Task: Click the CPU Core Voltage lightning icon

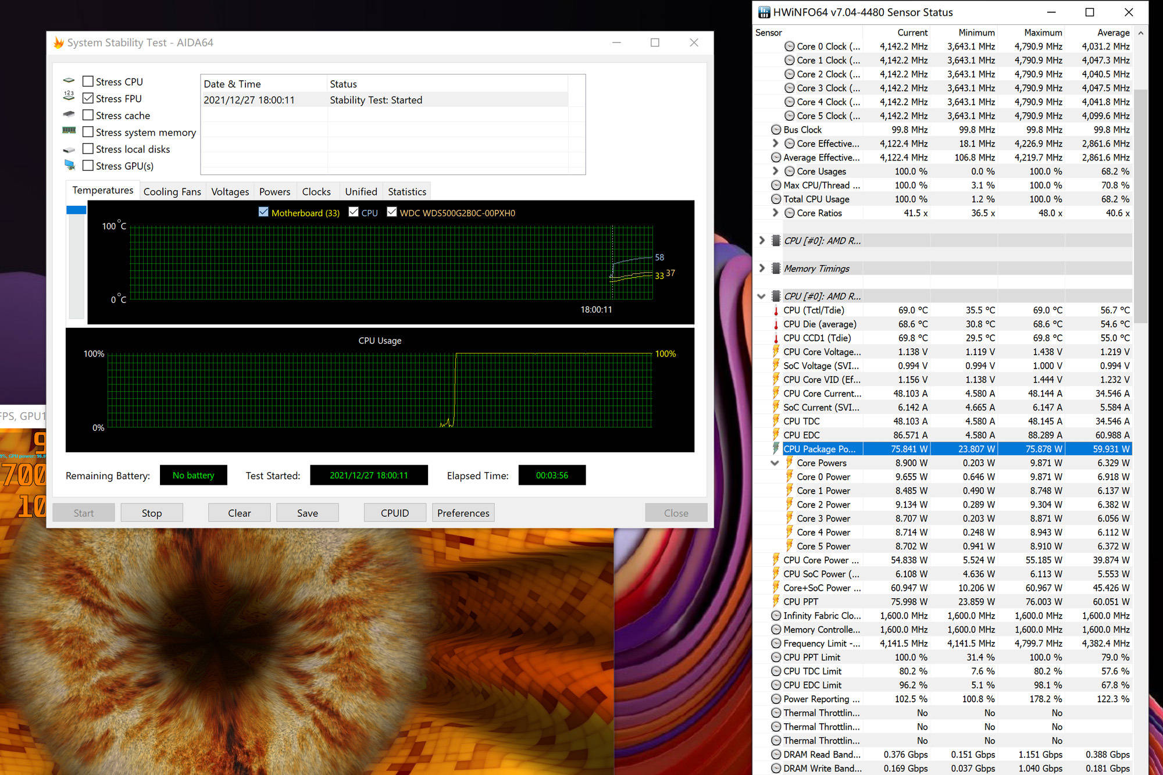Action: click(x=776, y=352)
